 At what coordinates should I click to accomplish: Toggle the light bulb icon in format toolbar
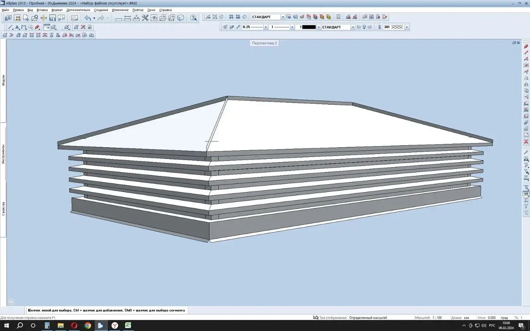point(364,27)
